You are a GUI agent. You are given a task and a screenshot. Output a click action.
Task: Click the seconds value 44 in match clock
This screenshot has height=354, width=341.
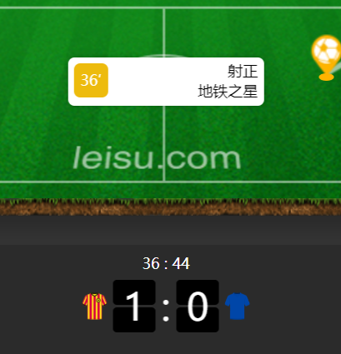(181, 263)
